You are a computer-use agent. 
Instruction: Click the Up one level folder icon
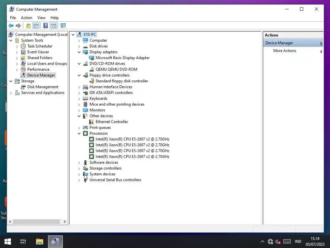click(28, 26)
